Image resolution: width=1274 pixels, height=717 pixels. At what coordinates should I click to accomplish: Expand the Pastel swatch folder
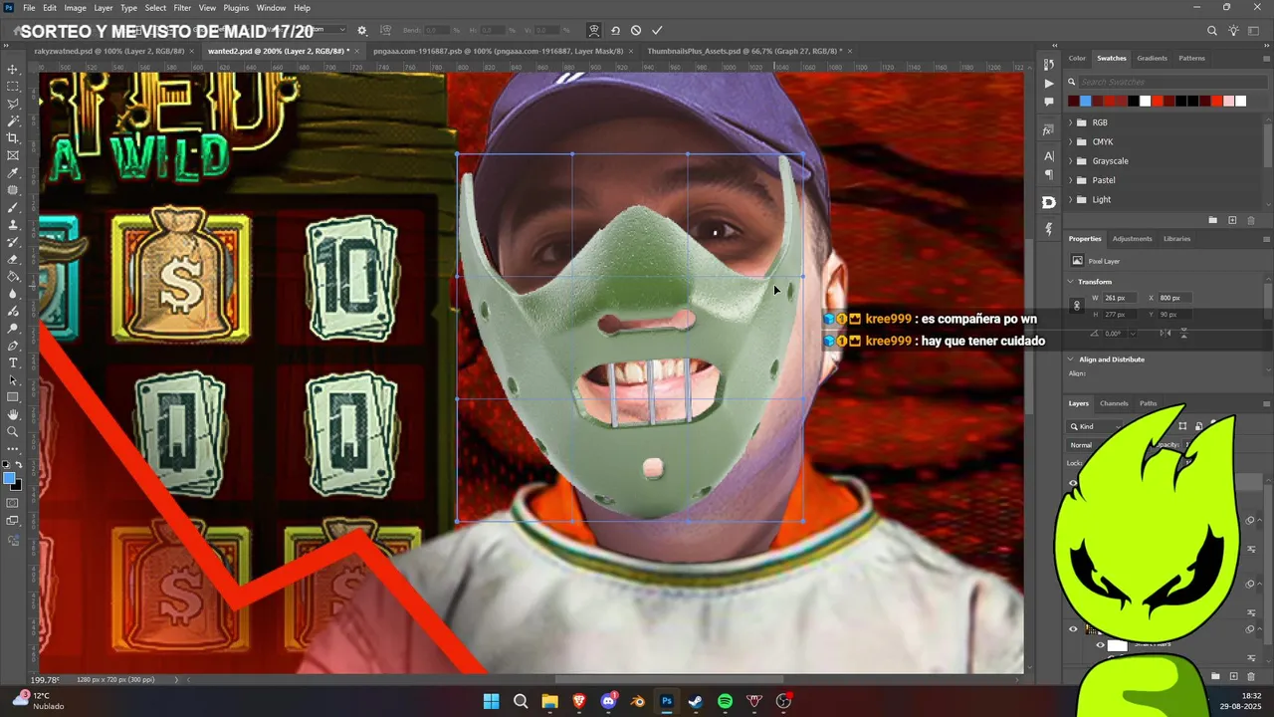point(1071,180)
